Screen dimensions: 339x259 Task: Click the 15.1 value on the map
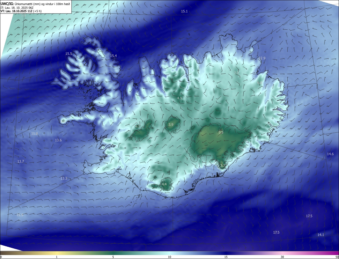tap(184, 11)
